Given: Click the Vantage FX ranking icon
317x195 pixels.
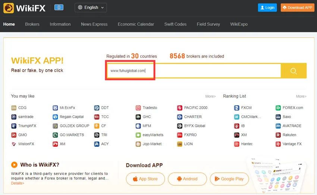Looking at the screenshot, I should pos(278,144).
